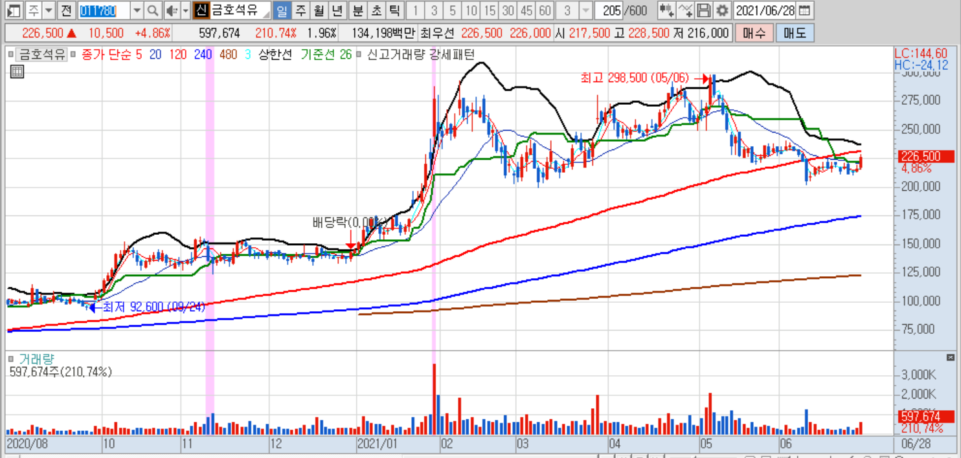Add line indicator icon with plus
Screen dimensions: 961x458
[x=686, y=10]
